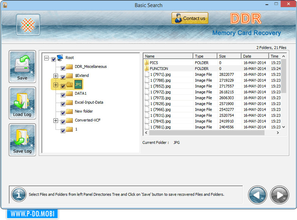Screen dimensions: 297x220
Task: Sort list by the Size column header
Action: tap(229, 56)
